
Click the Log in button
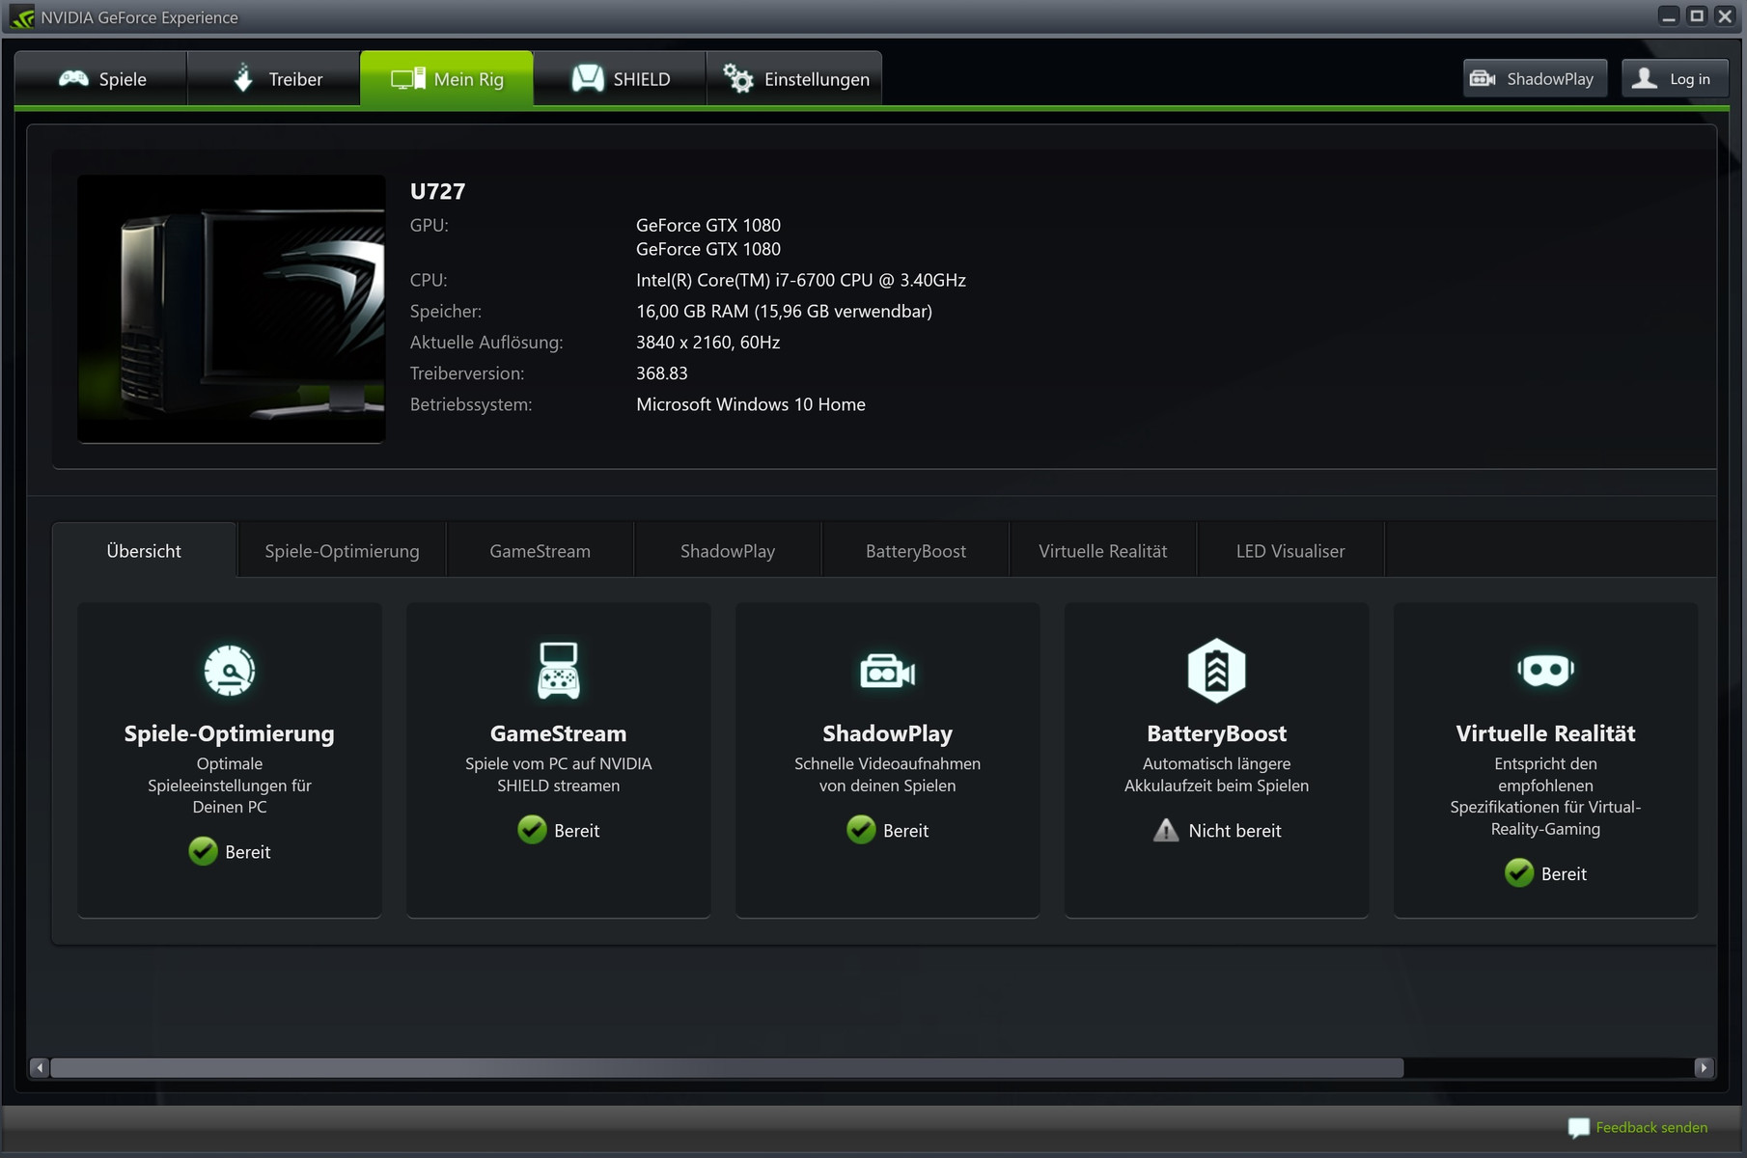[1675, 79]
